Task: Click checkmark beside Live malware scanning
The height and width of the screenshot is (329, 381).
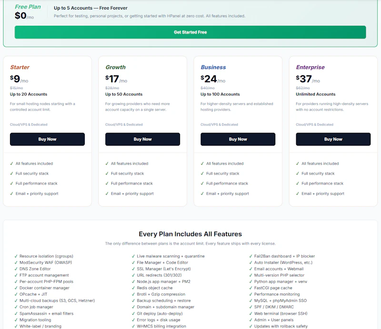Action: tap(133, 256)
